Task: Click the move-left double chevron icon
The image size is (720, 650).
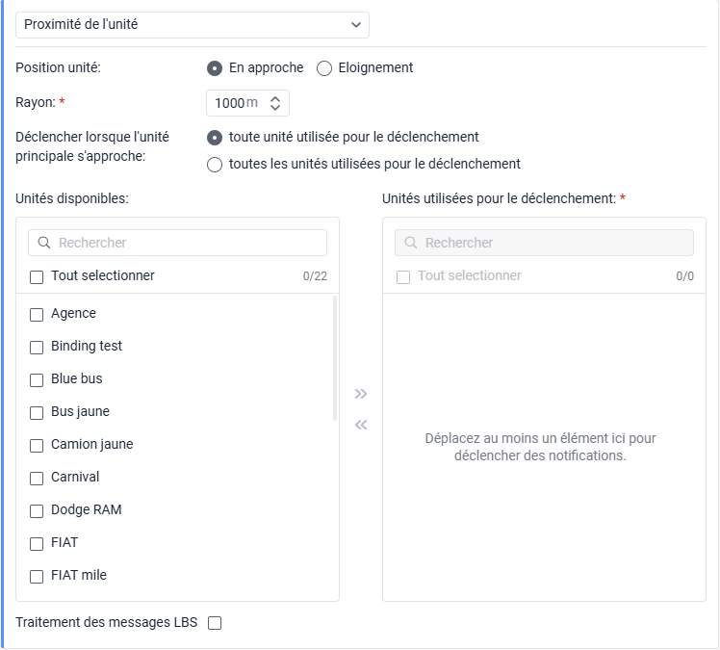Action: click(361, 425)
